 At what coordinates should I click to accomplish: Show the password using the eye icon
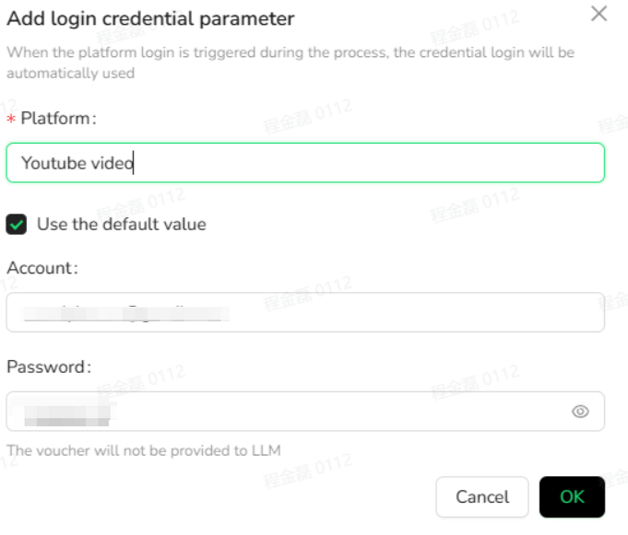(x=580, y=411)
